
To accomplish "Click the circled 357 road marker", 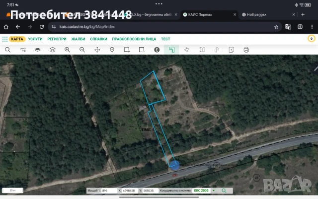I will coord(217,166).
